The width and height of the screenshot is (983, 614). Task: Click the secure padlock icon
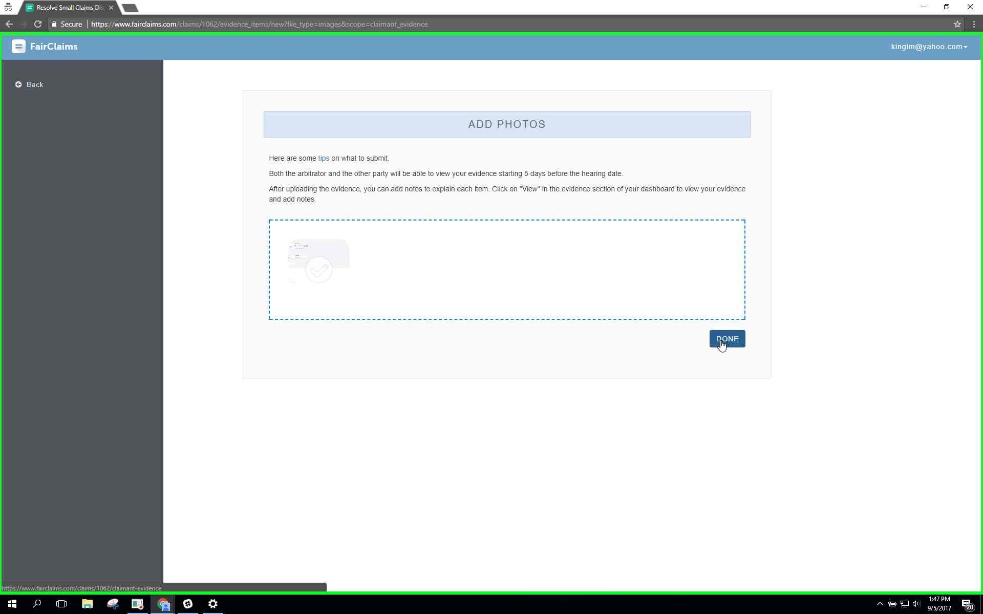click(54, 24)
